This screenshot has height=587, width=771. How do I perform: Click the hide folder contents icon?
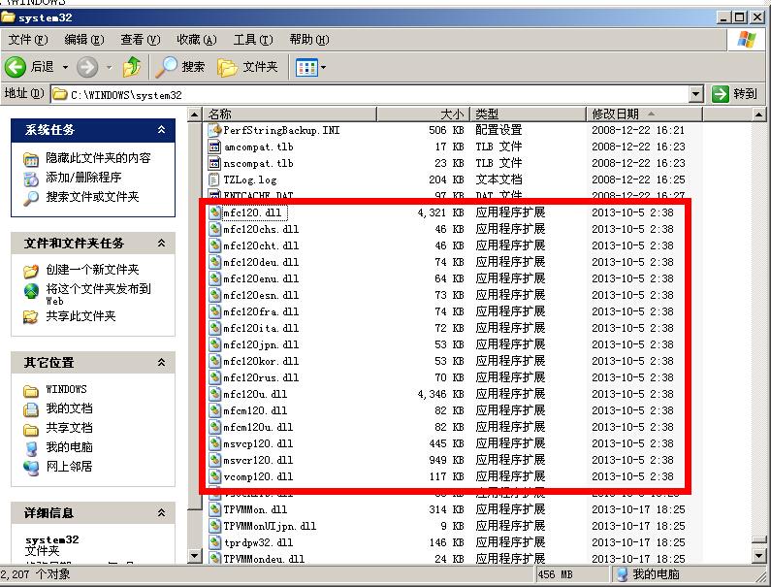(x=31, y=159)
